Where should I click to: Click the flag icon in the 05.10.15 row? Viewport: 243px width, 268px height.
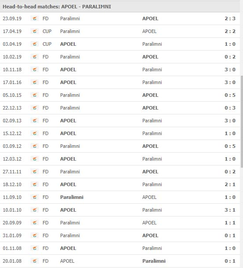(35, 95)
